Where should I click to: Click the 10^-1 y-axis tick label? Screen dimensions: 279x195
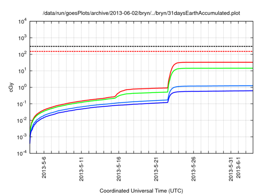coord(22,104)
